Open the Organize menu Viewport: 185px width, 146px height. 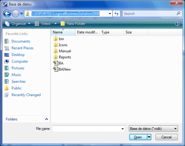pyautogui.click(x=18, y=24)
